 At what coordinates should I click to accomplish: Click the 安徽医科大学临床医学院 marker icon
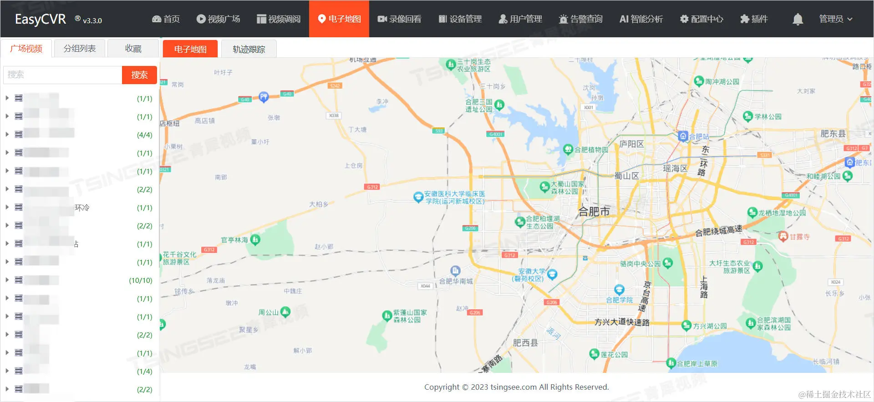(x=418, y=197)
